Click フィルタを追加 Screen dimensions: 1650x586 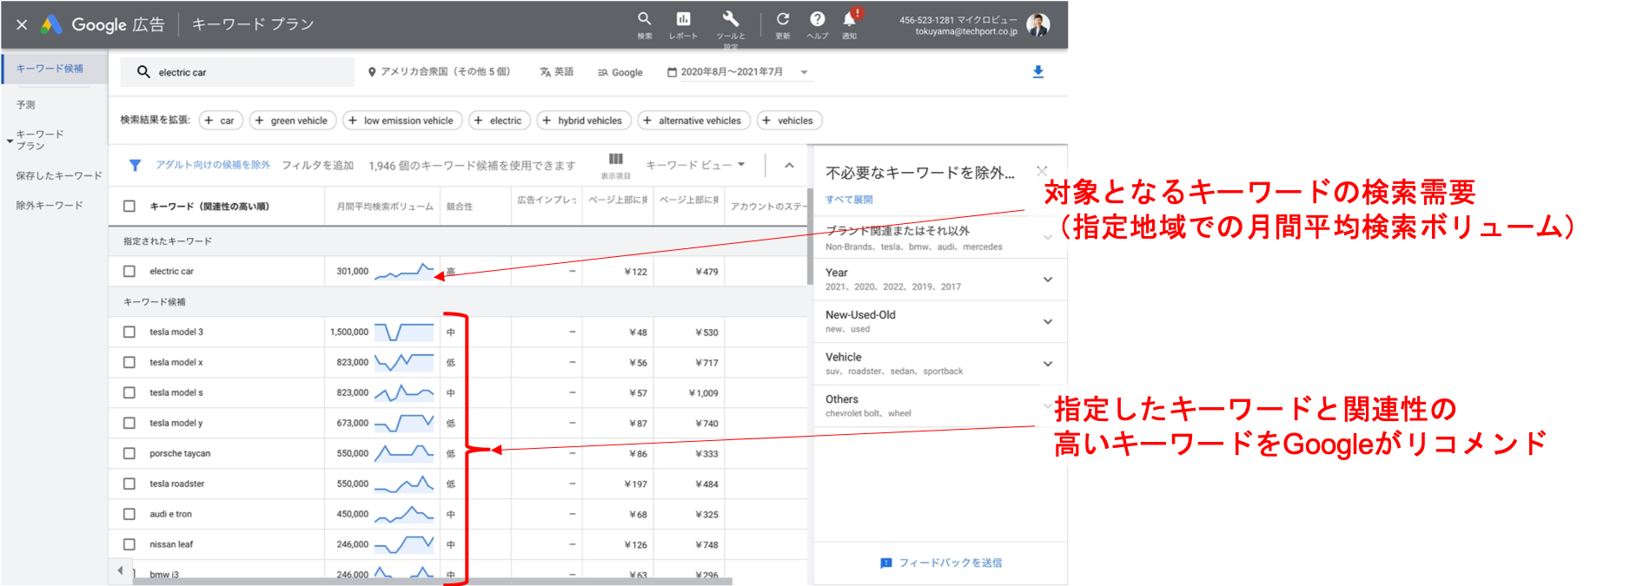[x=318, y=165]
